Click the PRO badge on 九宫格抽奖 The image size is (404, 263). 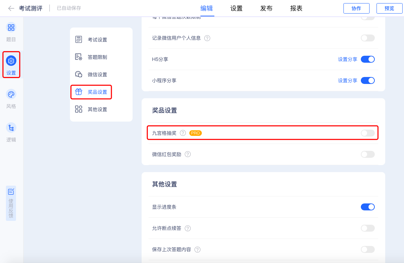click(x=195, y=133)
